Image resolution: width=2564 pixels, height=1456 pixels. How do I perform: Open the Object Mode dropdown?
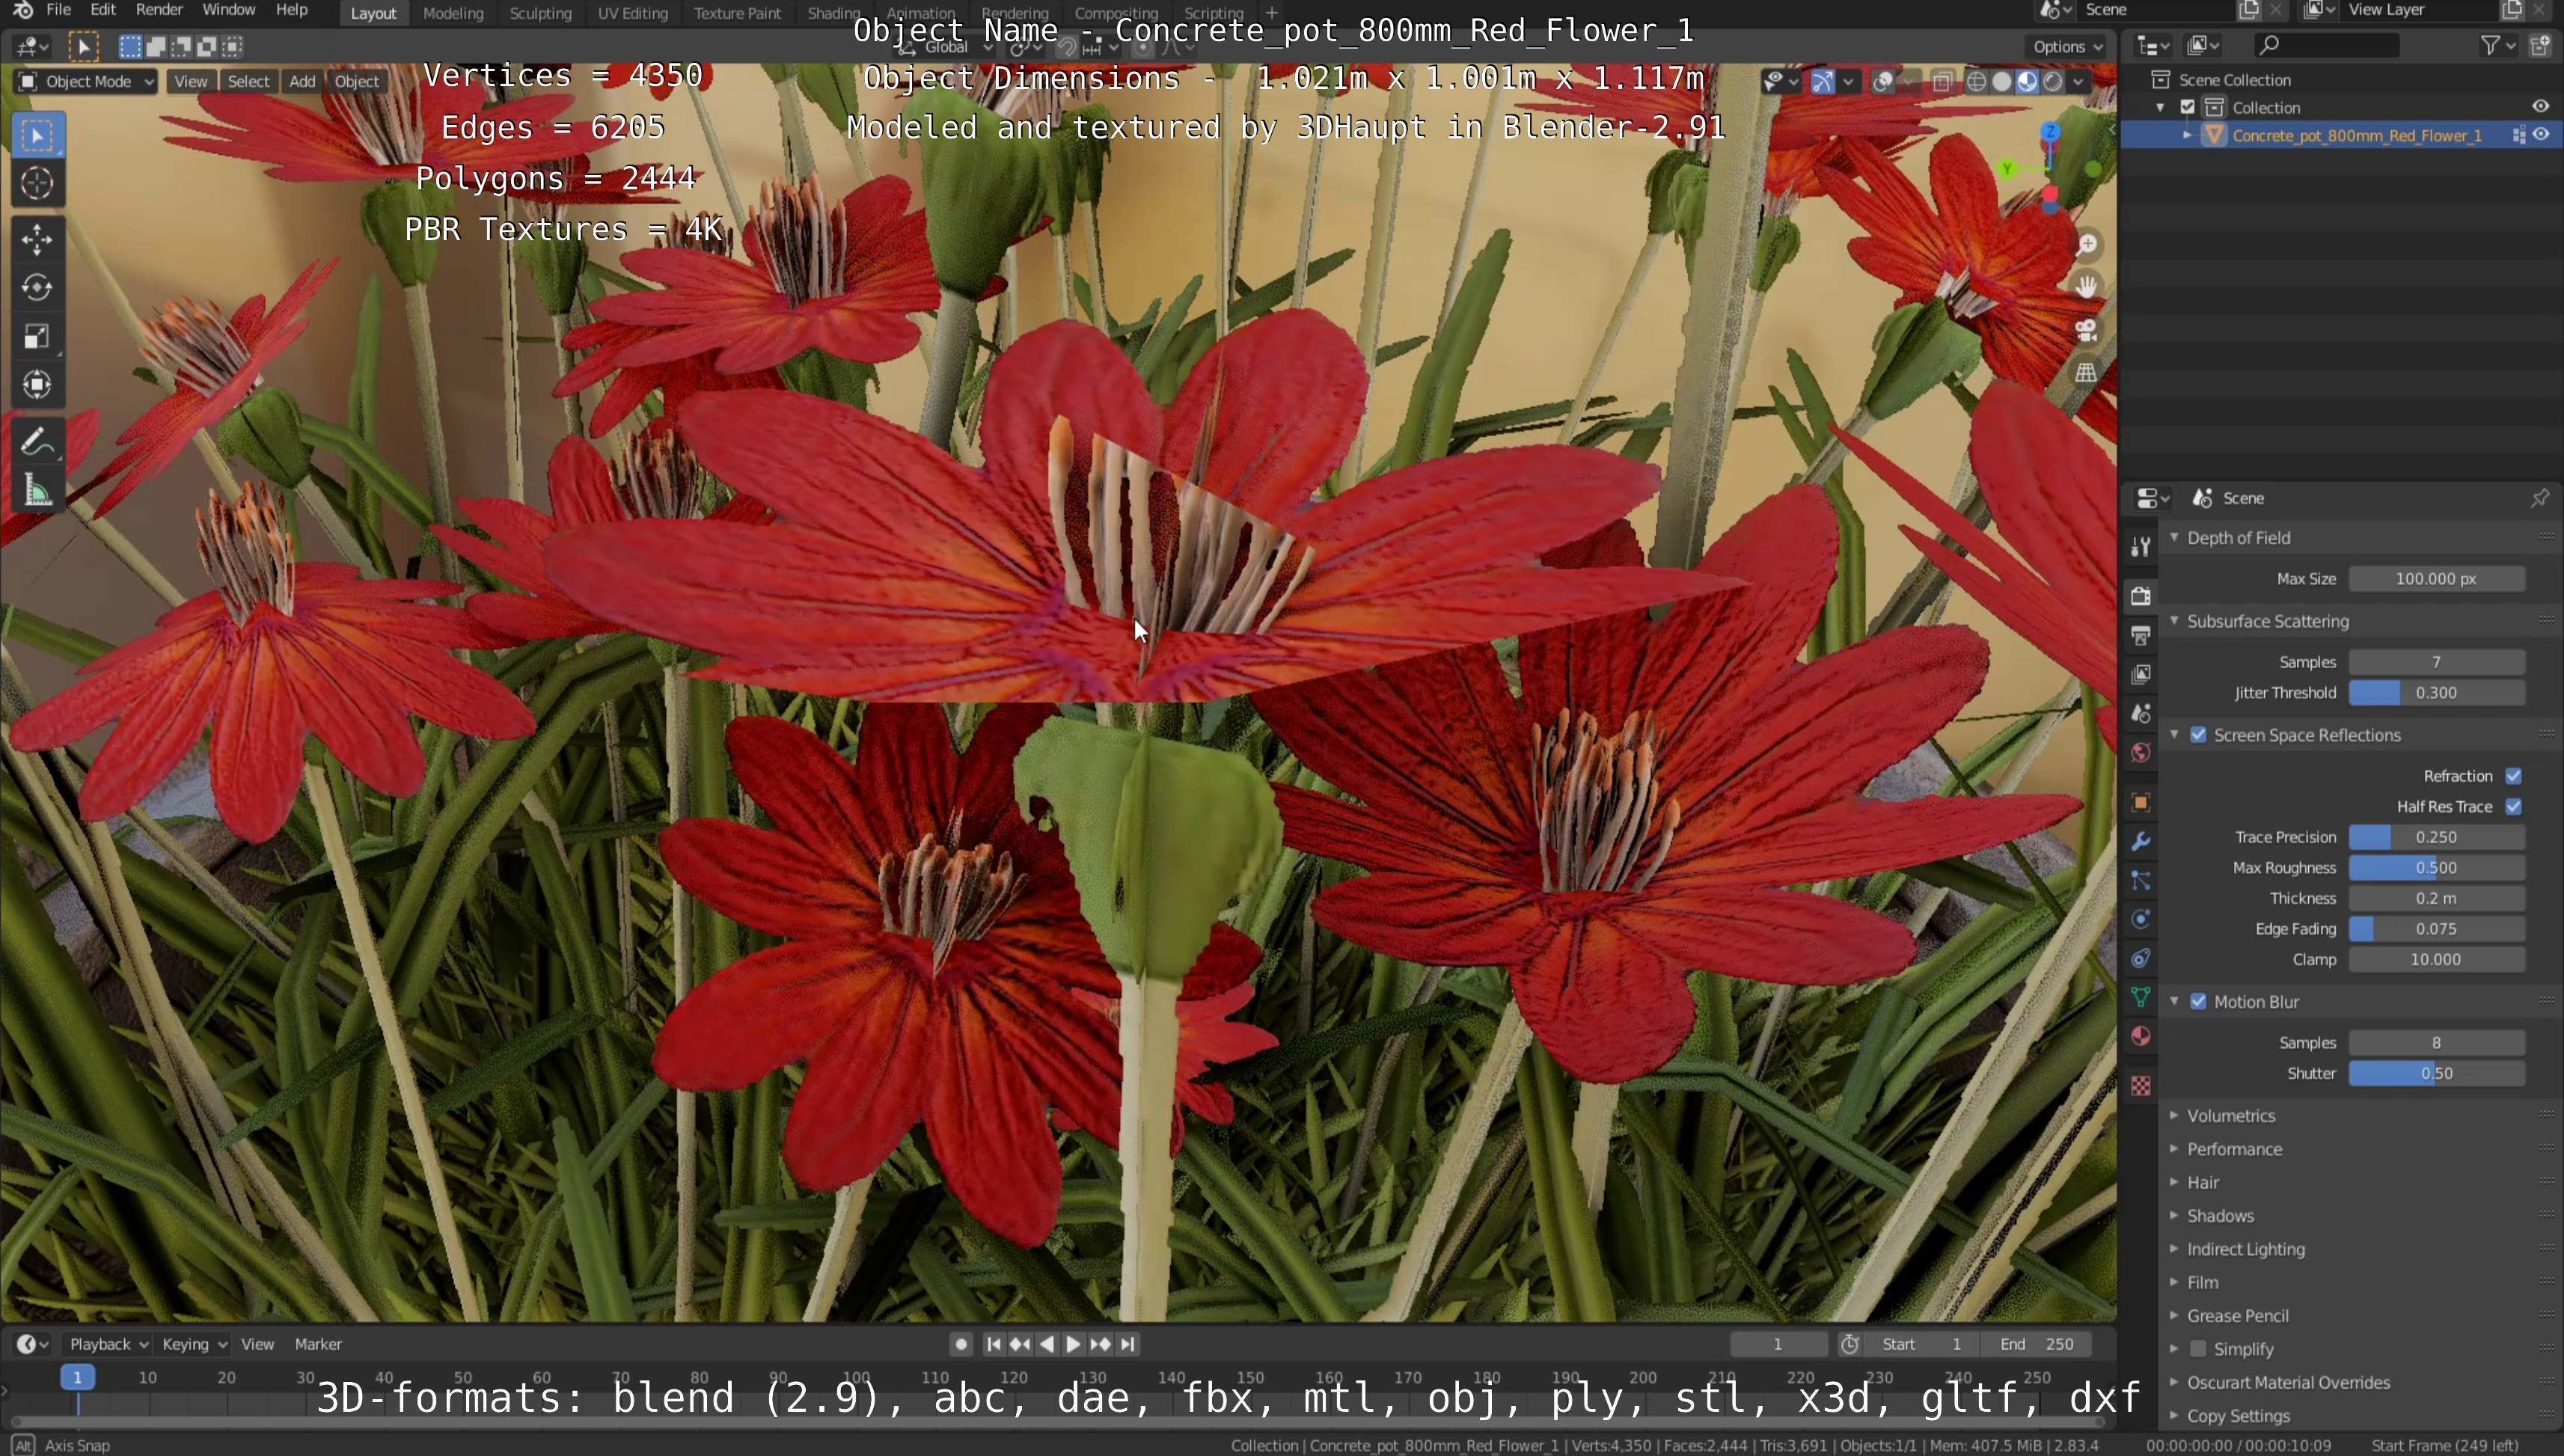coord(86,82)
